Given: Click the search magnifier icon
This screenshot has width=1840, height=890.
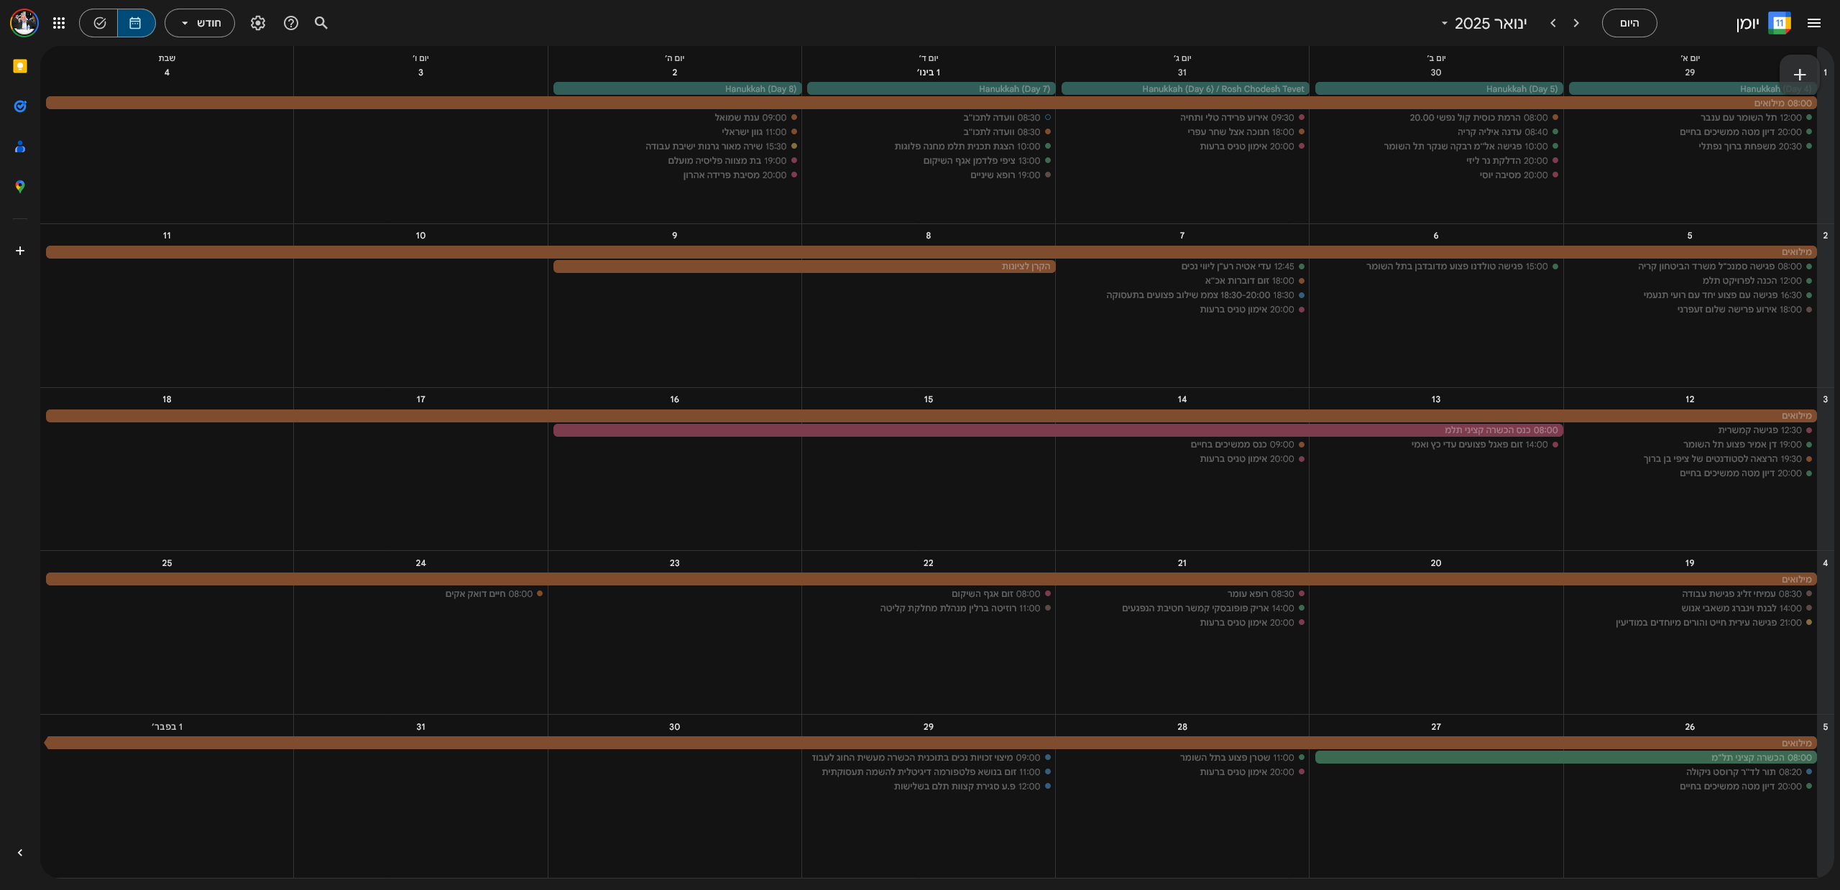Looking at the screenshot, I should 321,23.
